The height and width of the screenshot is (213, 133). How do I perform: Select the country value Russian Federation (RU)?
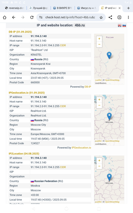(47, 181)
